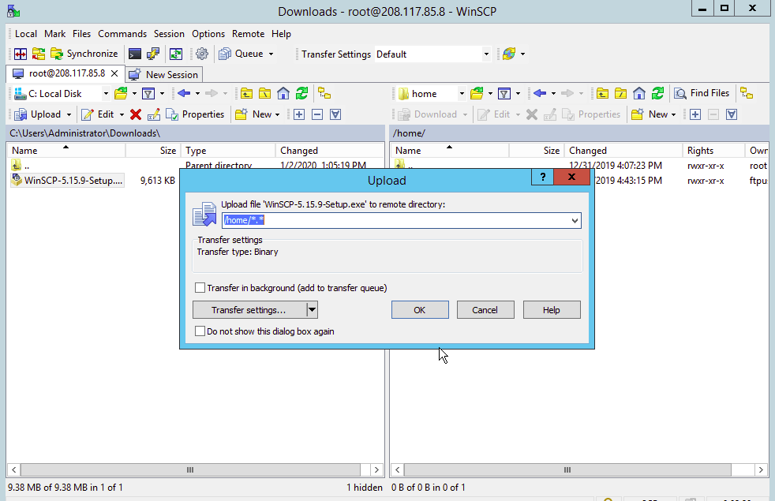This screenshot has width=775, height=501.
Task: Click remote panel Select Files plus icon
Action: pos(695,114)
